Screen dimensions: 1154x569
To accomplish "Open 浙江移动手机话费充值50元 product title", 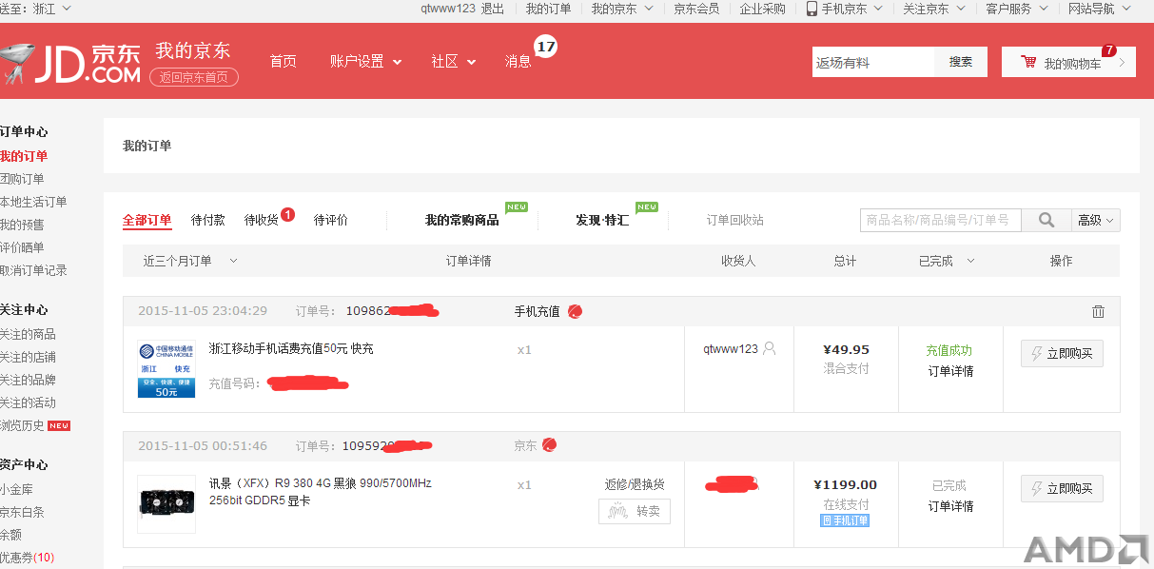I will pyautogui.click(x=291, y=349).
